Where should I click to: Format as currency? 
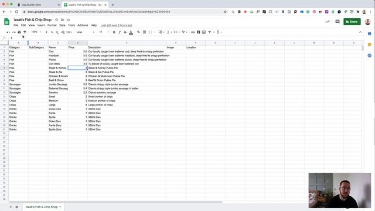pyautogui.click(x=46, y=32)
